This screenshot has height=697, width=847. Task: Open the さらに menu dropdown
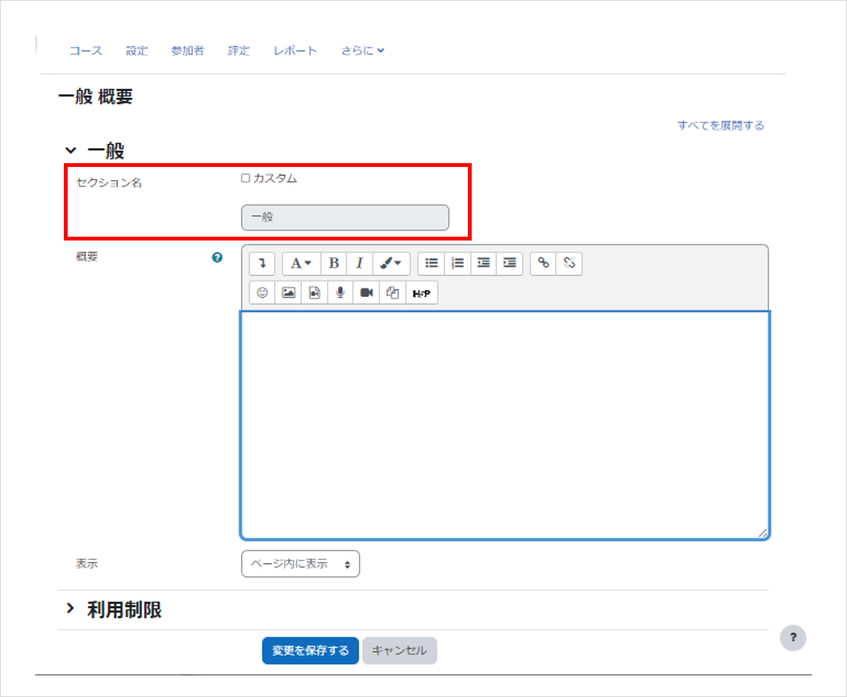coord(363,51)
